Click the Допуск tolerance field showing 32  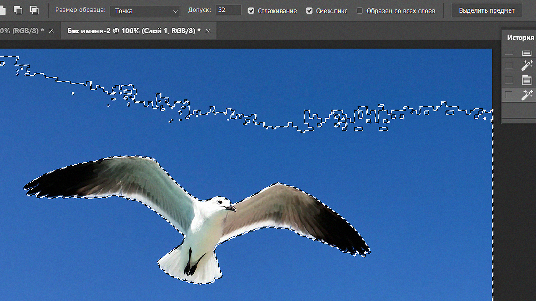(x=228, y=10)
